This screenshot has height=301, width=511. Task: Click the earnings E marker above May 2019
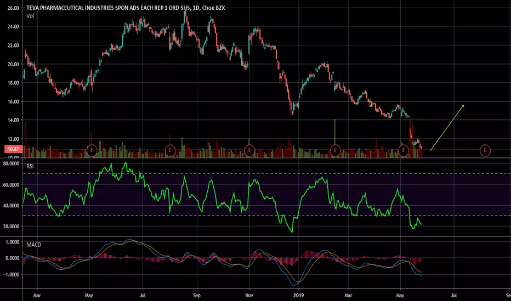[x=404, y=150]
